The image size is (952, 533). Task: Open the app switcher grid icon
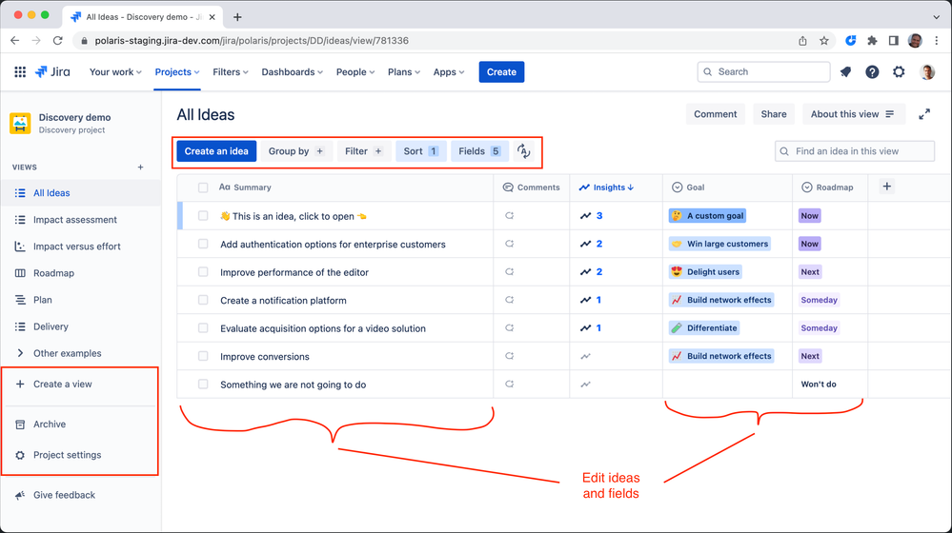point(20,71)
